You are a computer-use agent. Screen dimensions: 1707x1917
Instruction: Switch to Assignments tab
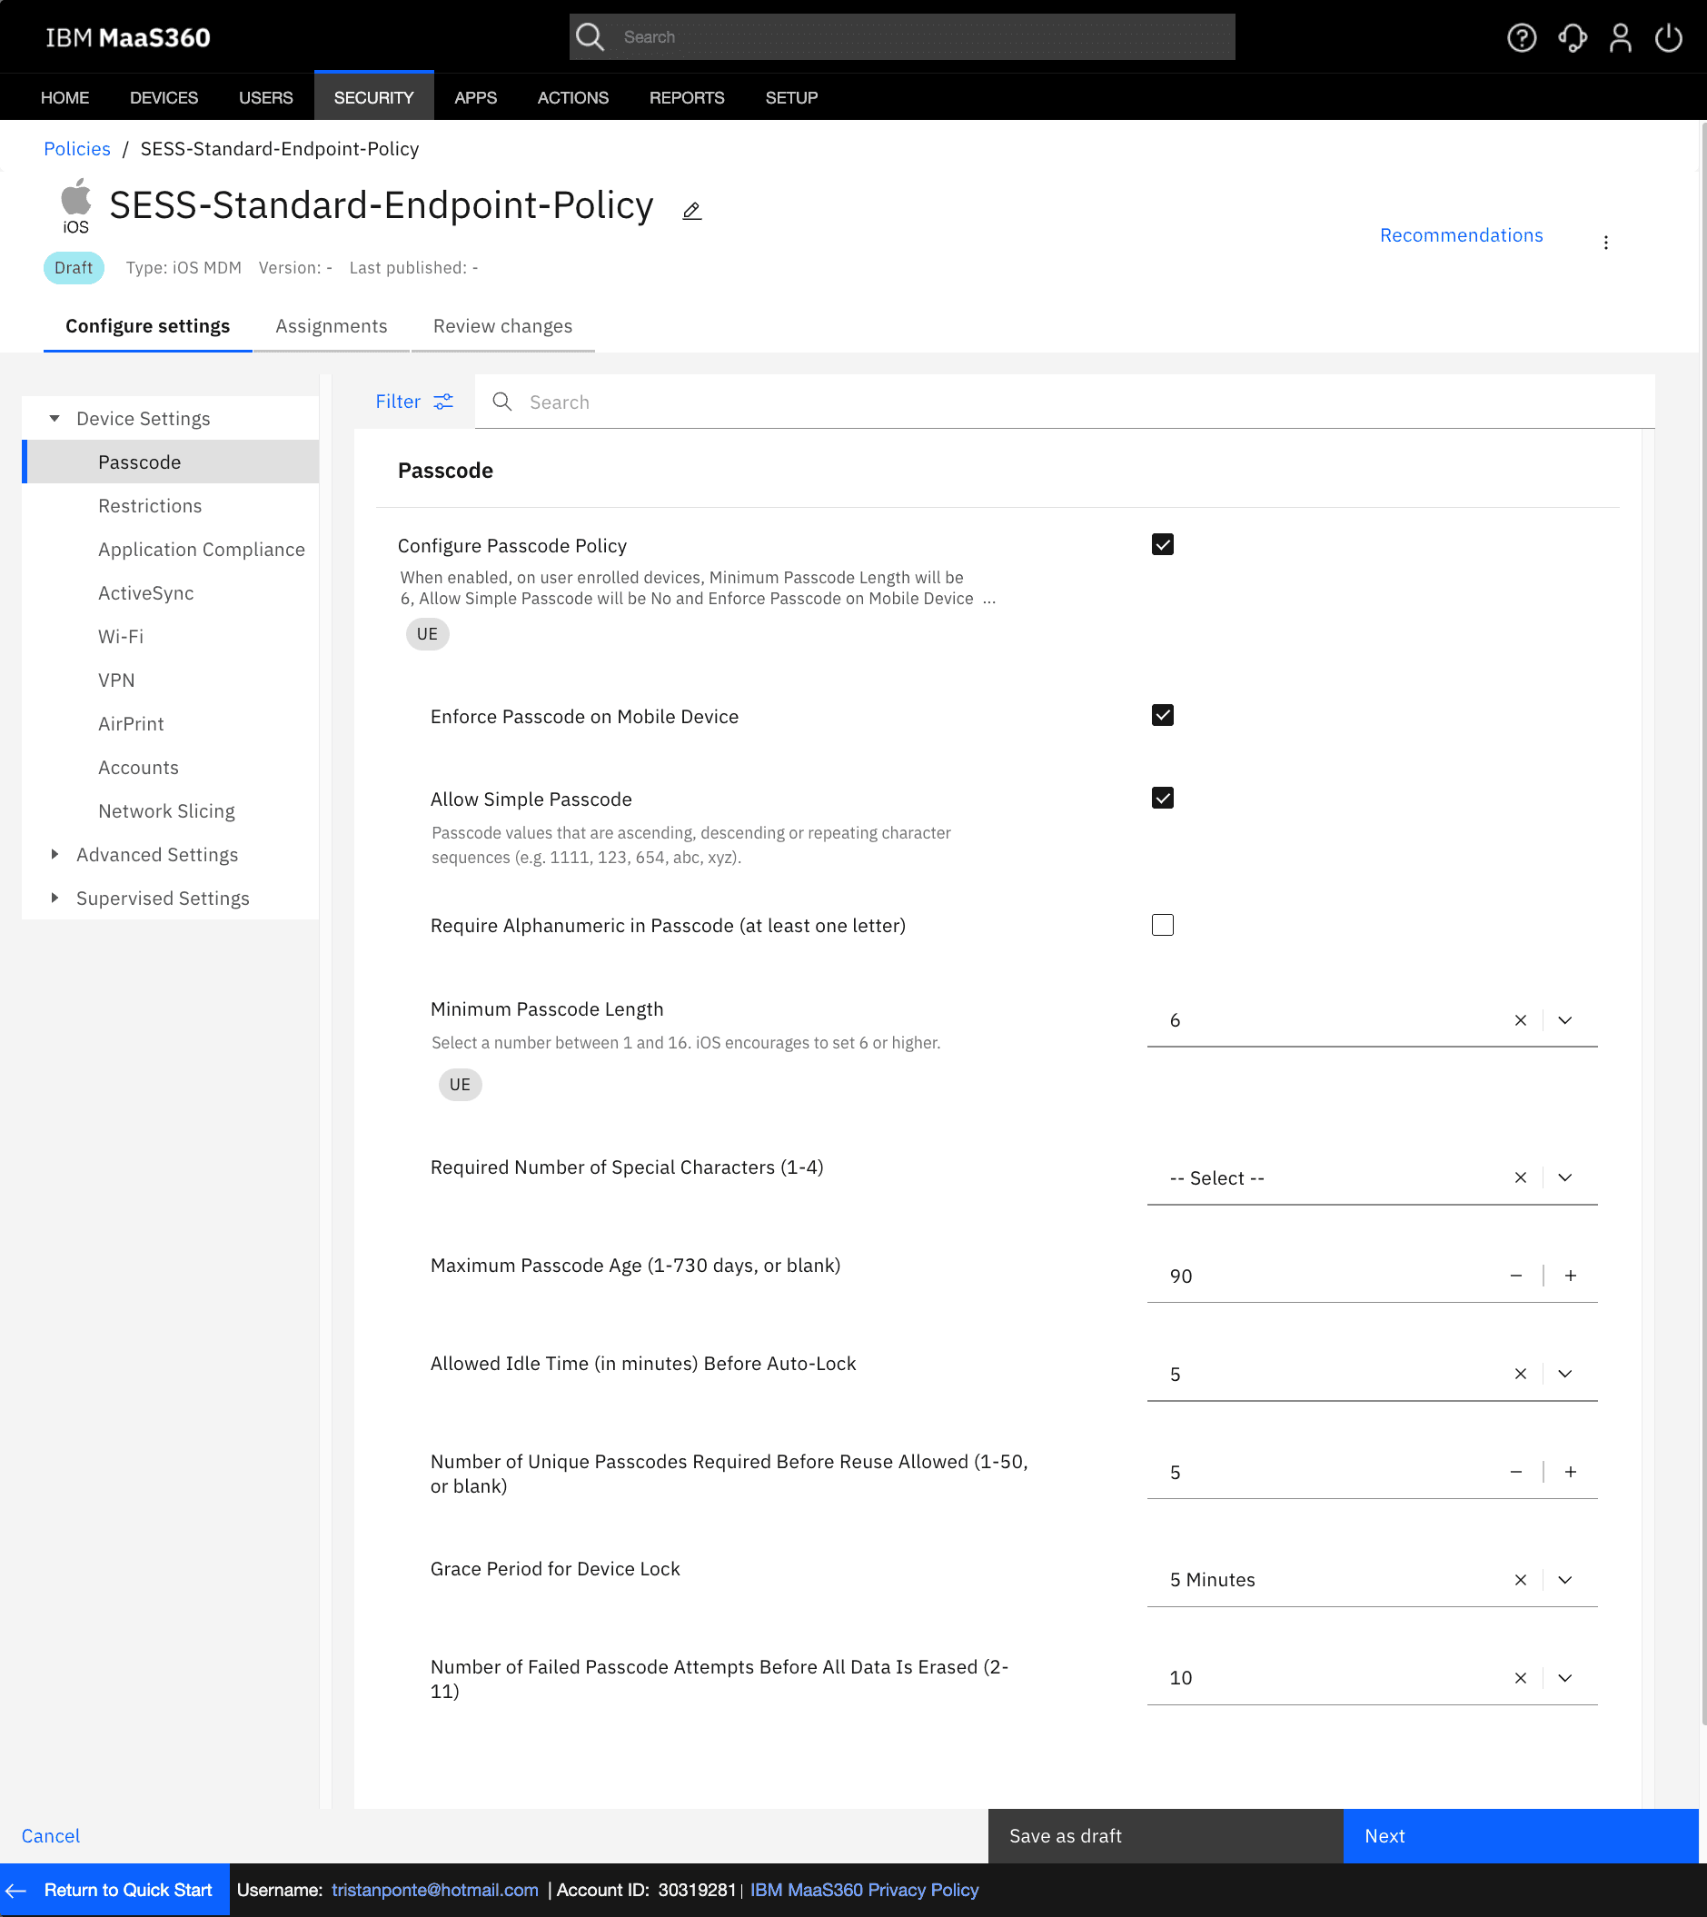pyautogui.click(x=331, y=326)
